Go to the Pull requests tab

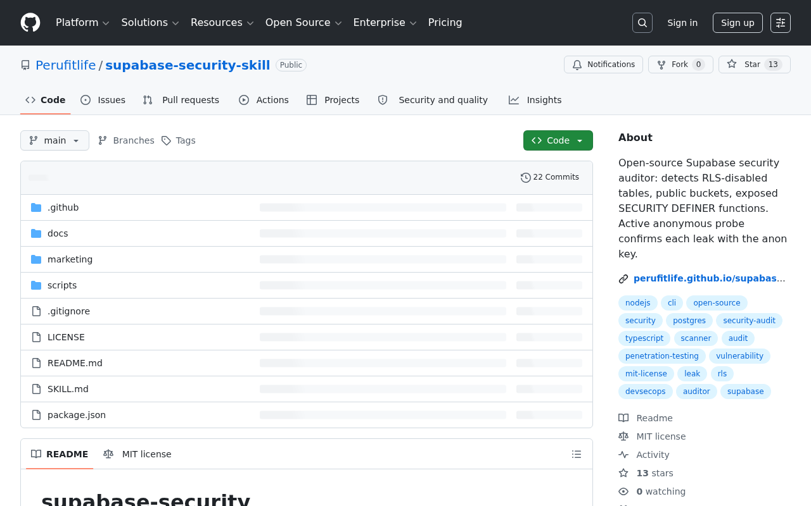point(181,100)
